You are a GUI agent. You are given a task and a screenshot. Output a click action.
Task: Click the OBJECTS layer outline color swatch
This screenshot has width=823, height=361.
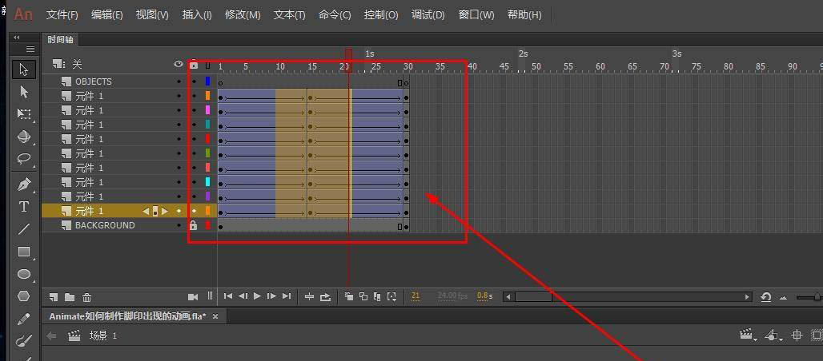(x=207, y=81)
